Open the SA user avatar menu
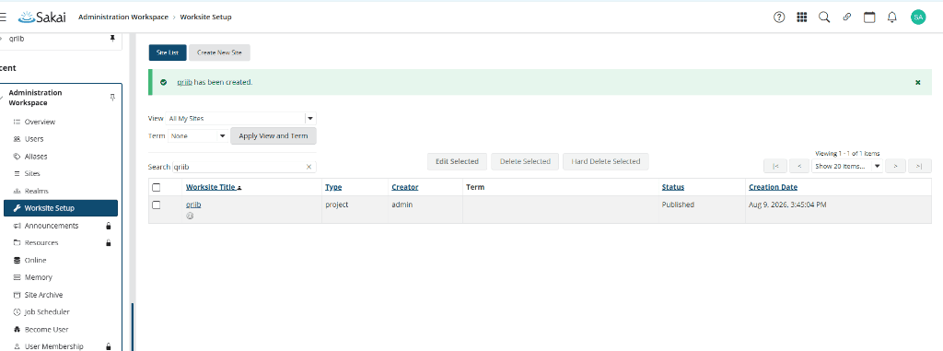This screenshot has height=351, width=943. (x=918, y=17)
